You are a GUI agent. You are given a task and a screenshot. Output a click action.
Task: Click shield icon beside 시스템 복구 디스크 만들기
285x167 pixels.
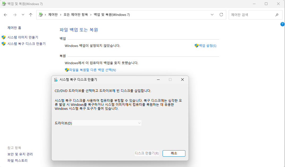coord(4,44)
